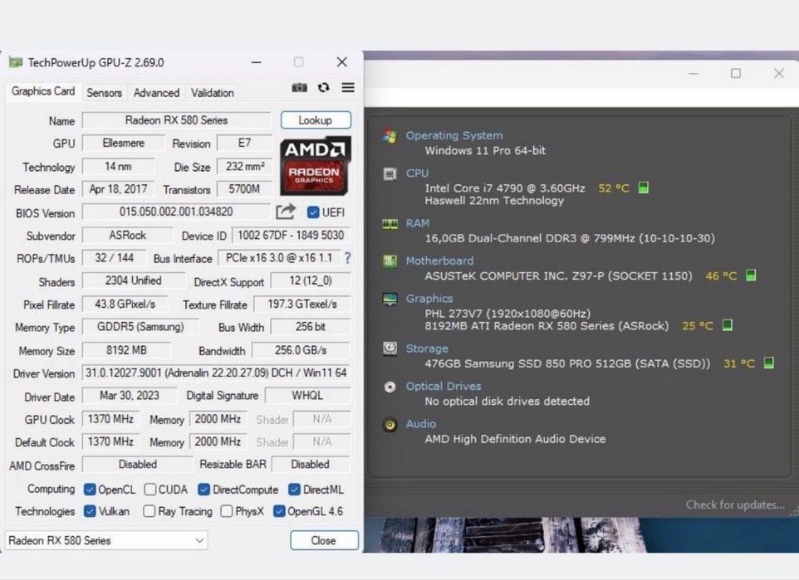Click the GPU-Z screenshot camera icon
799x580 pixels.
[x=299, y=88]
